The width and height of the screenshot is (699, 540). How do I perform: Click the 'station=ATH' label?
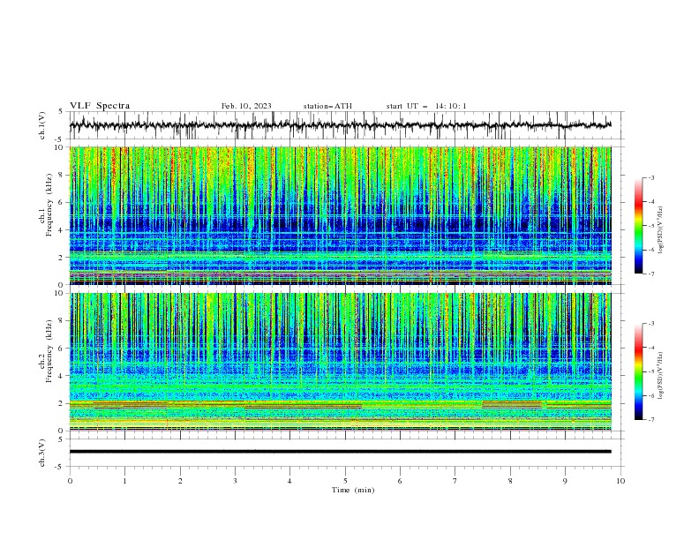click(327, 106)
